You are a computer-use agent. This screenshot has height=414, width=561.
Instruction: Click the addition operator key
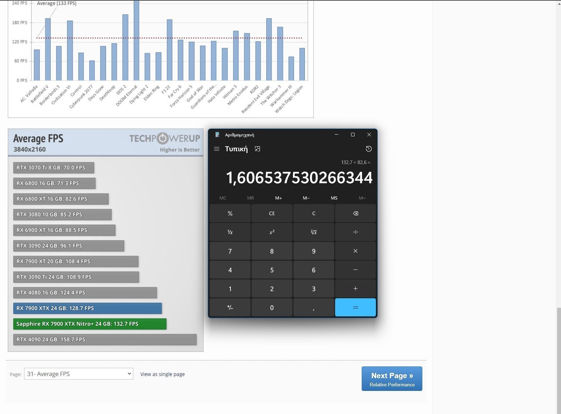(355, 289)
